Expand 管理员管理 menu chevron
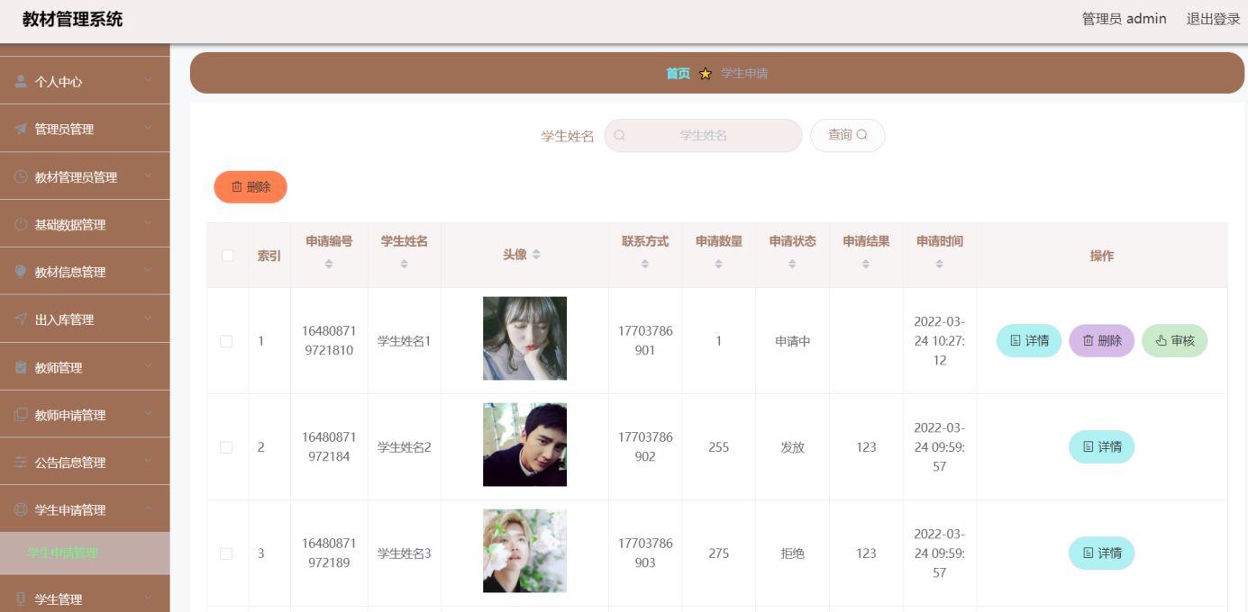 (x=148, y=129)
